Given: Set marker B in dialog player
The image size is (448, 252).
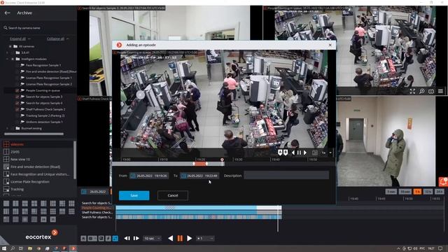Looking at the screenshot, I should pos(286,153).
